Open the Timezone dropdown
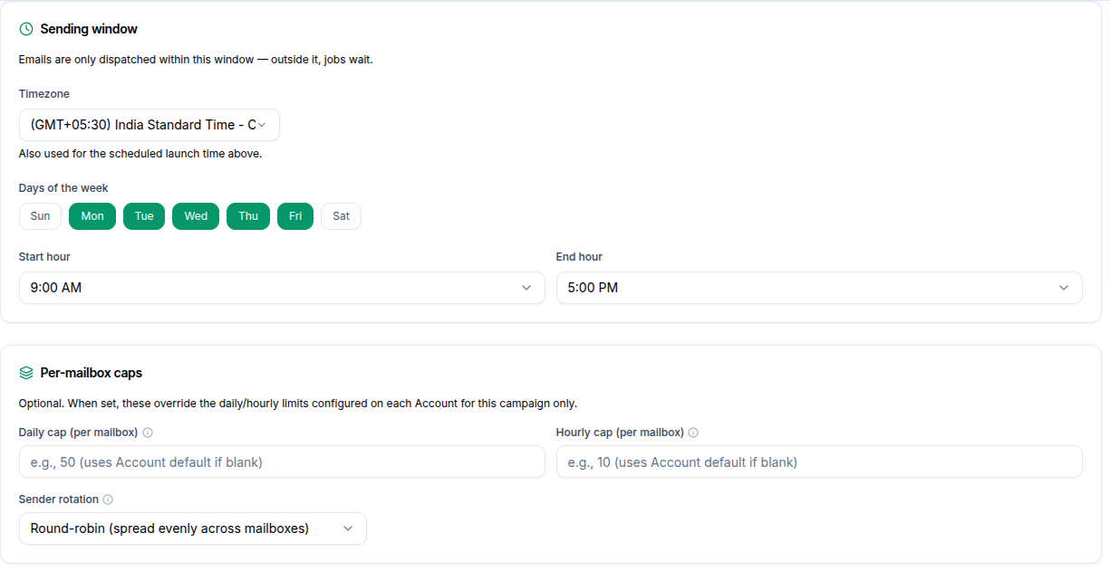This screenshot has height=571, width=1110. click(150, 125)
